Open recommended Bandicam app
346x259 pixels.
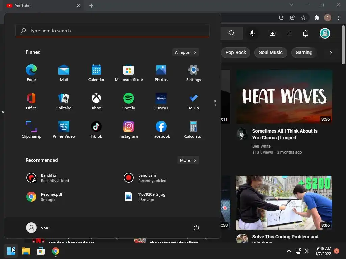tap(145, 178)
